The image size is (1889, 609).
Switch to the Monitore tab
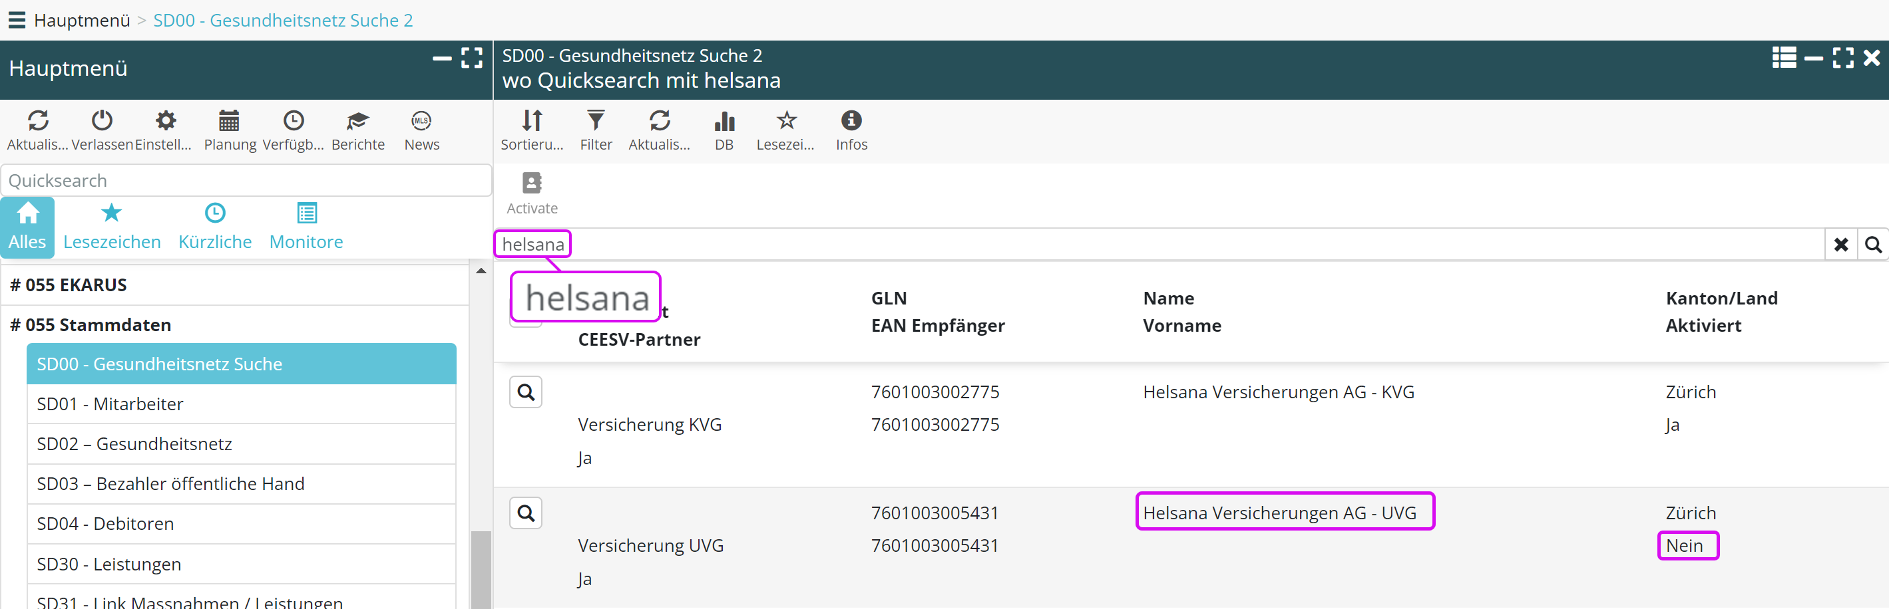(306, 227)
